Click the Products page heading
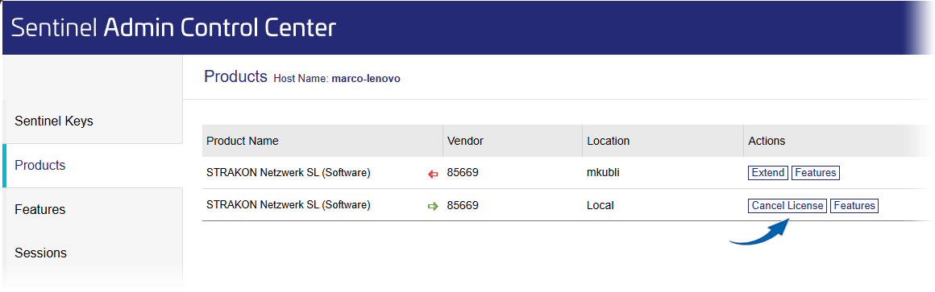Image resolution: width=935 pixels, height=292 pixels. pyautogui.click(x=235, y=76)
